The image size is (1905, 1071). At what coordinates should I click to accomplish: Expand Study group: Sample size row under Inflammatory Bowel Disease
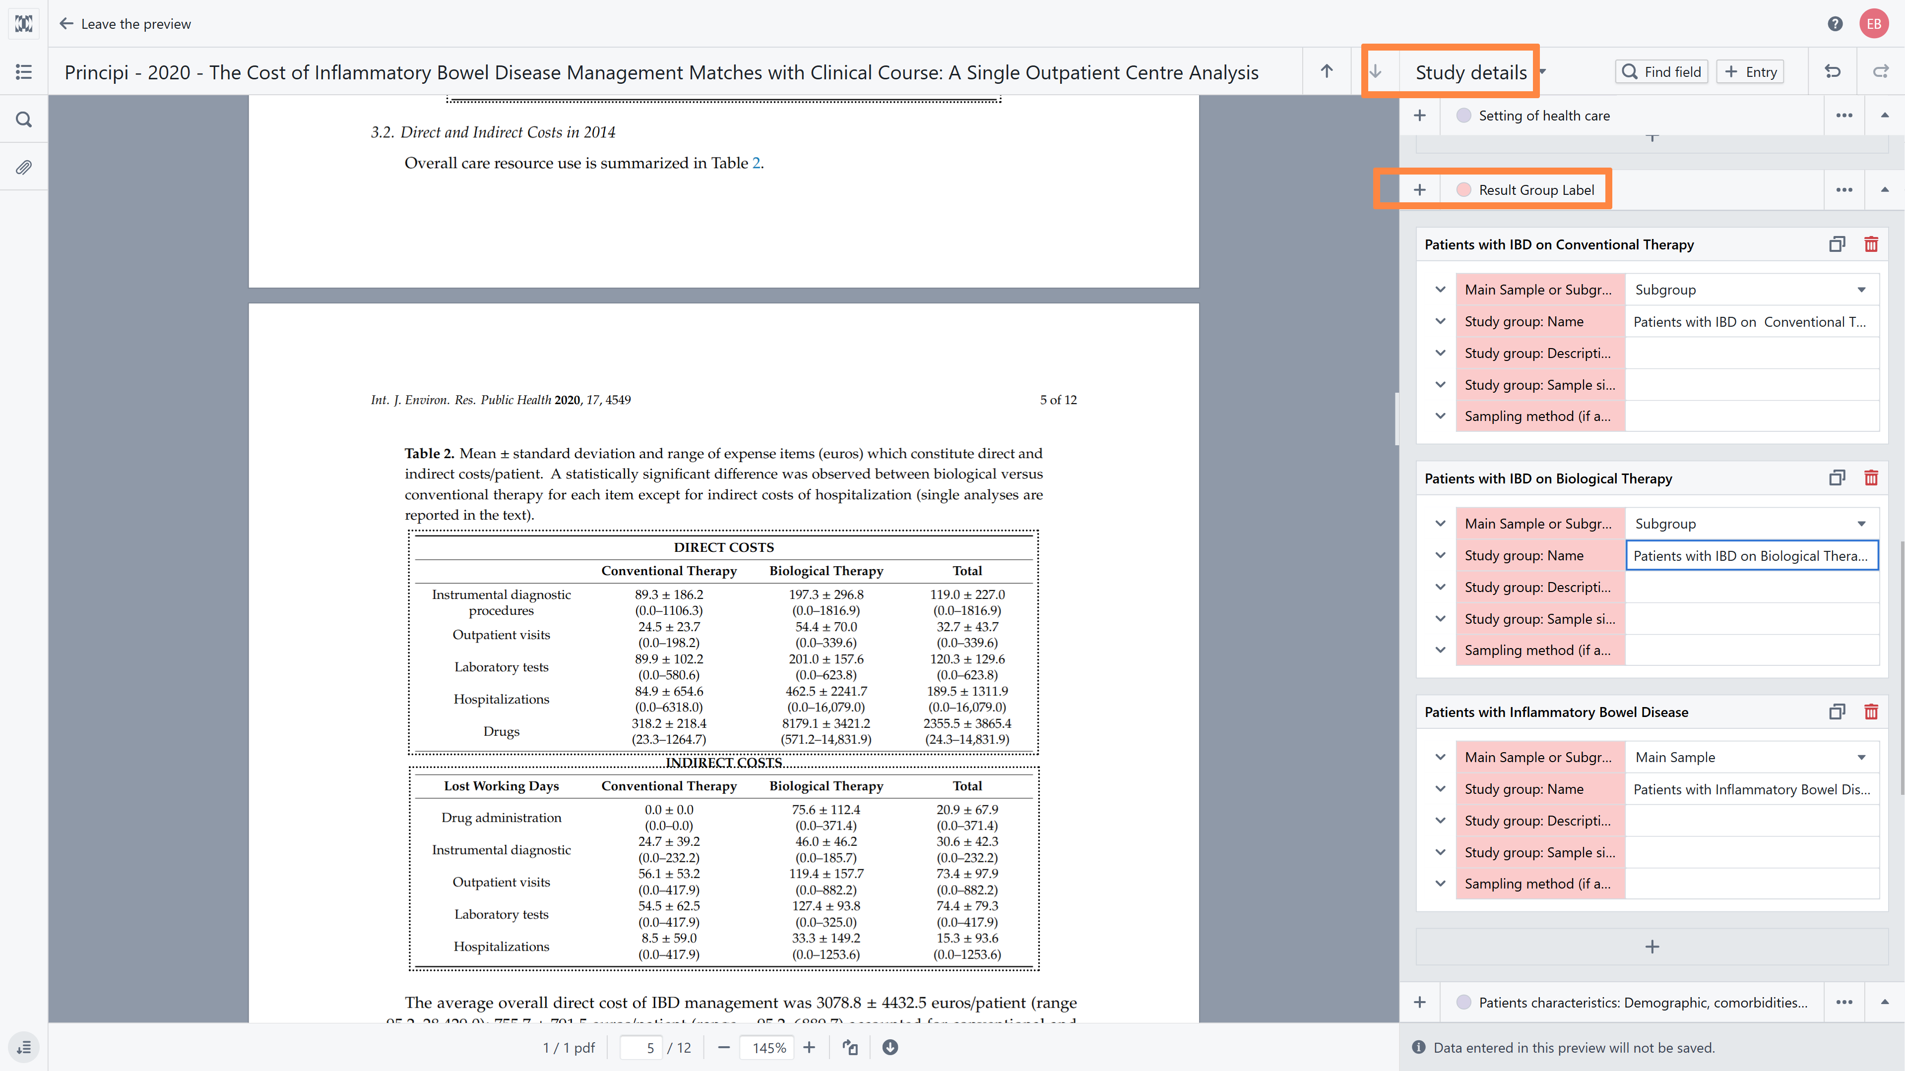pyautogui.click(x=1440, y=852)
